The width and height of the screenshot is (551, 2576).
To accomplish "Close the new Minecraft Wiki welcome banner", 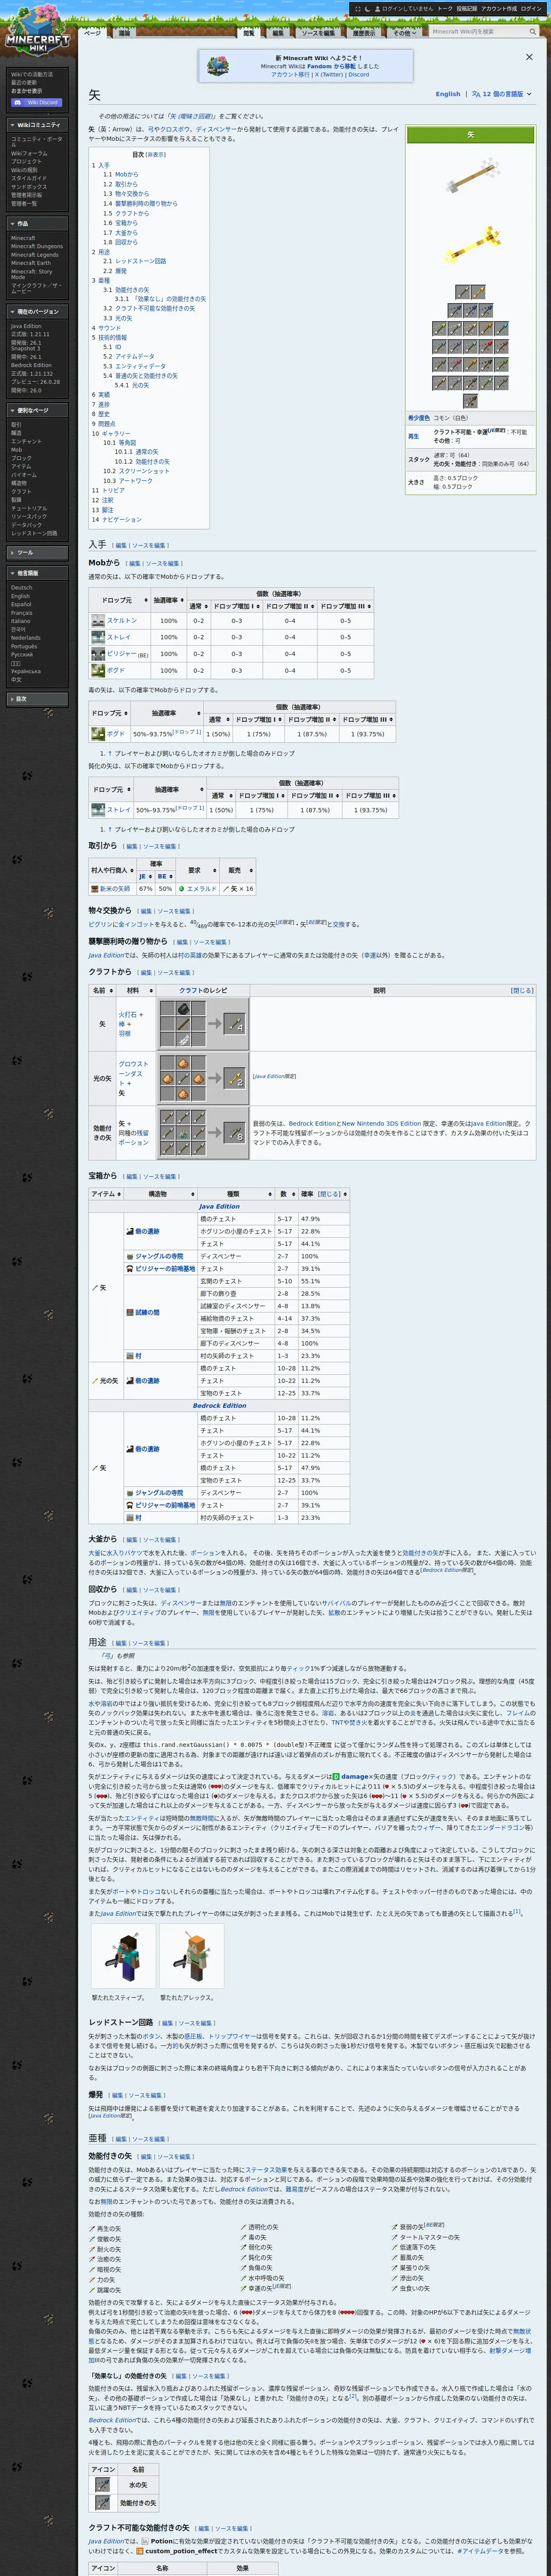I will (529, 57).
